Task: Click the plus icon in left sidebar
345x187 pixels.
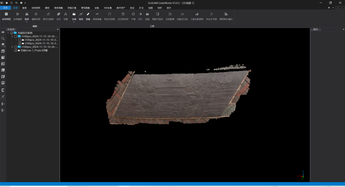Action: [x=3, y=32]
